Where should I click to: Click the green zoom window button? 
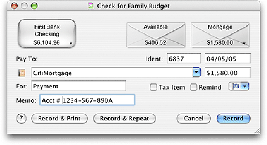tap(34, 6)
